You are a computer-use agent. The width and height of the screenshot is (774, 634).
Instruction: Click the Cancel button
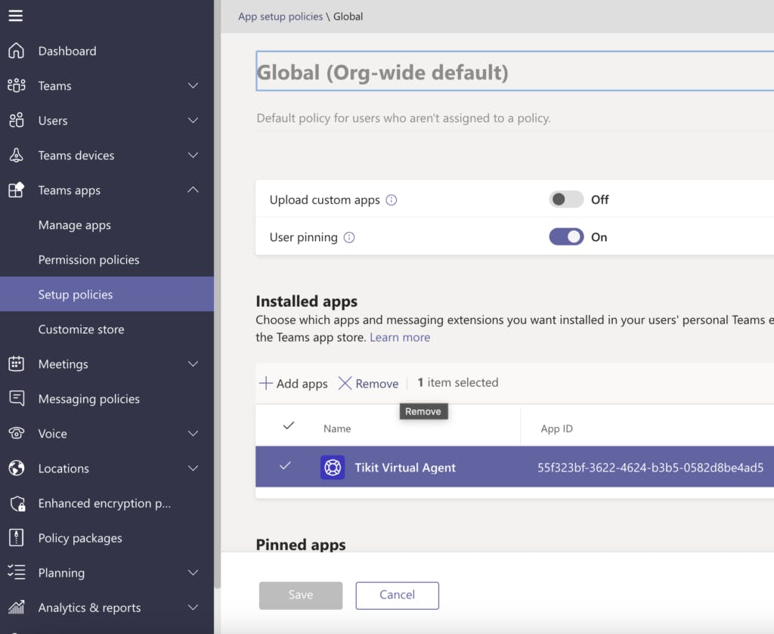tap(397, 595)
